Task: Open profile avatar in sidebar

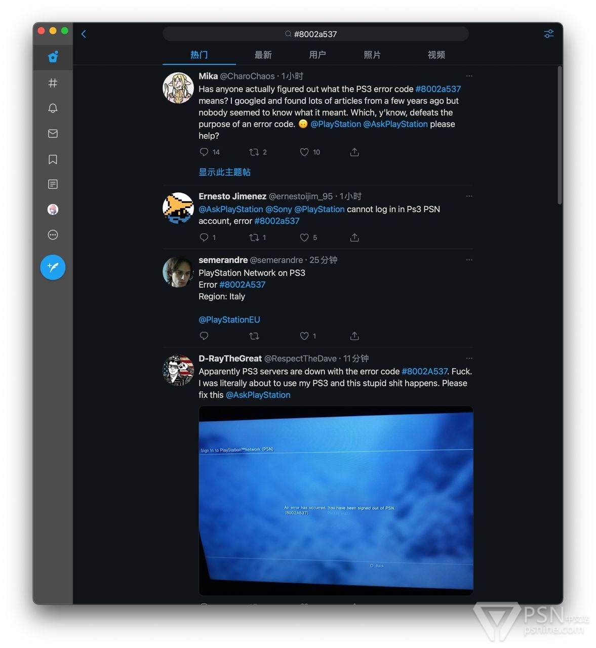Action: click(x=53, y=210)
